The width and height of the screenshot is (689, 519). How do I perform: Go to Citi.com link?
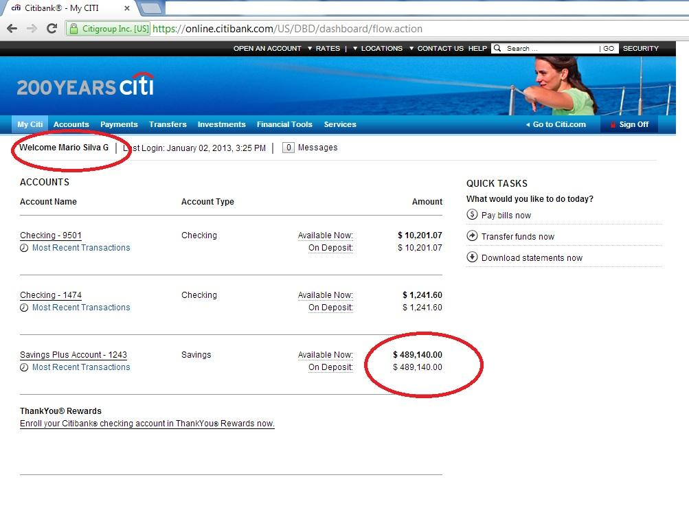pos(556,124)
